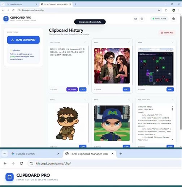Click the forward arrow in the top window's toolbar
Viewport: 182px width, 187px height.
click(8, 10)
